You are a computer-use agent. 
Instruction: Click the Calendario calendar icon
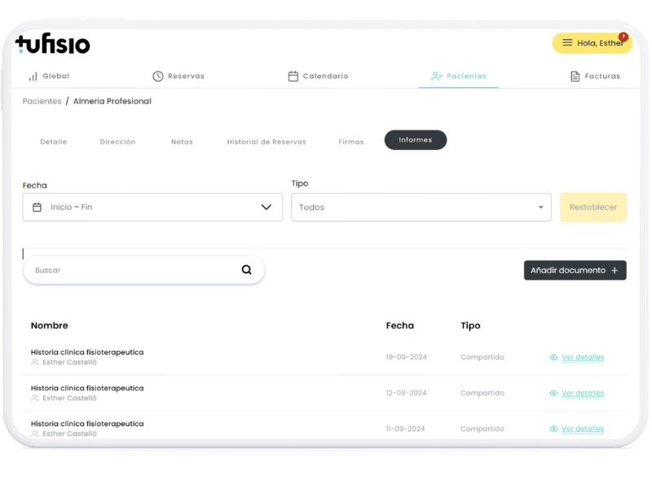(293, 76)
